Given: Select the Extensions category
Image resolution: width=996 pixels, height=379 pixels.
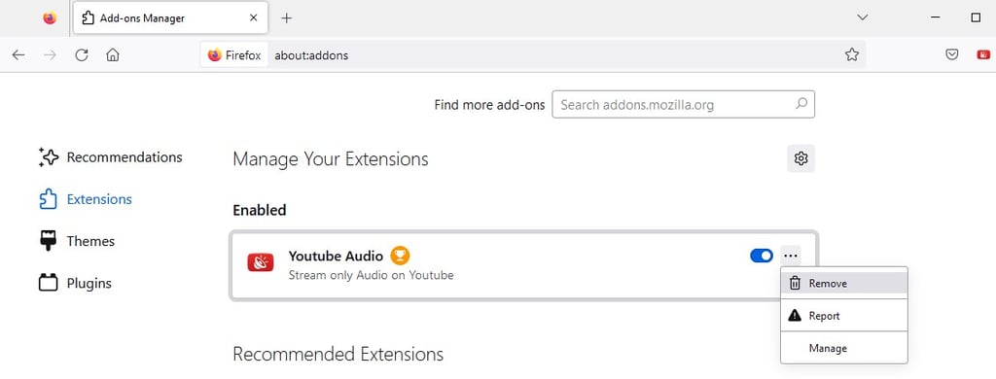Looking at the screenshot, I should (86, 199).
